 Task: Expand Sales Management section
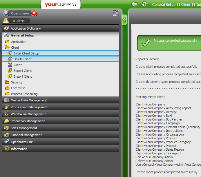61,128
